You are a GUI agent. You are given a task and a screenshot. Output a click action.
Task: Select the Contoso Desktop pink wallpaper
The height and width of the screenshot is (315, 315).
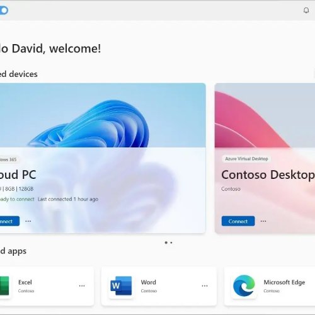coord(265,115)
